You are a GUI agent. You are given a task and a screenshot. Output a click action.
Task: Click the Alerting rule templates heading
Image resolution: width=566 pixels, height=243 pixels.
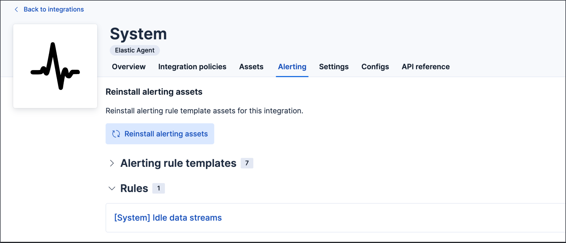click(x=178, y=163)
